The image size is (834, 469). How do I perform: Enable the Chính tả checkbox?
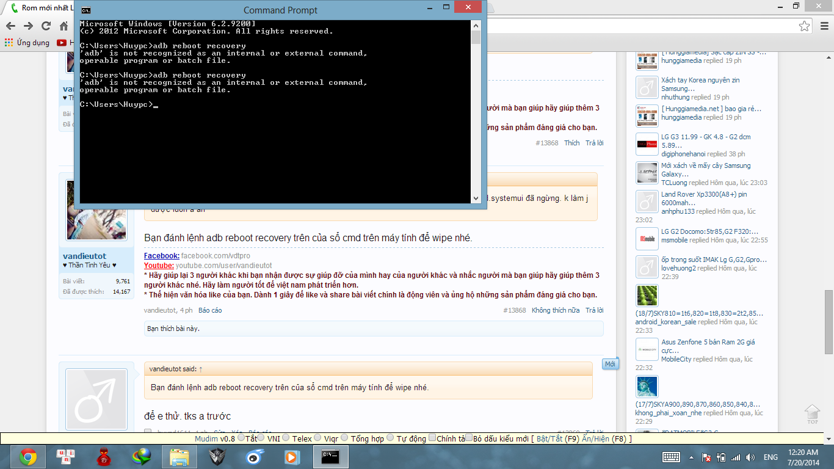432,438
